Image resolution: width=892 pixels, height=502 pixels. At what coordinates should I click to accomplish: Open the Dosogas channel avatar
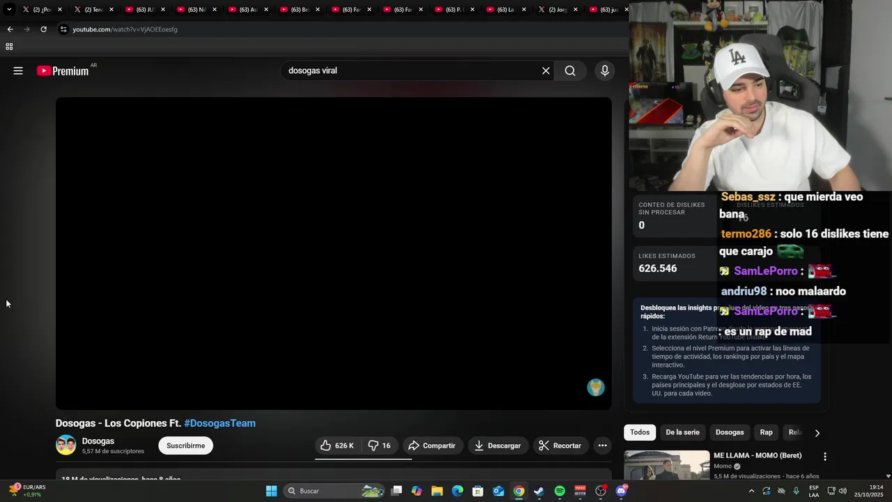point(66,445)
